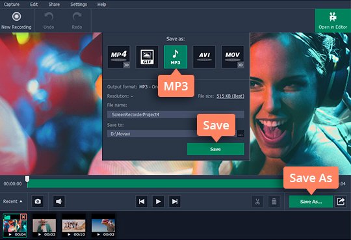Viewport: 351px width, 240px height.
Task: Take a snapshot with camera icon
Action: (x=38, y=201)
